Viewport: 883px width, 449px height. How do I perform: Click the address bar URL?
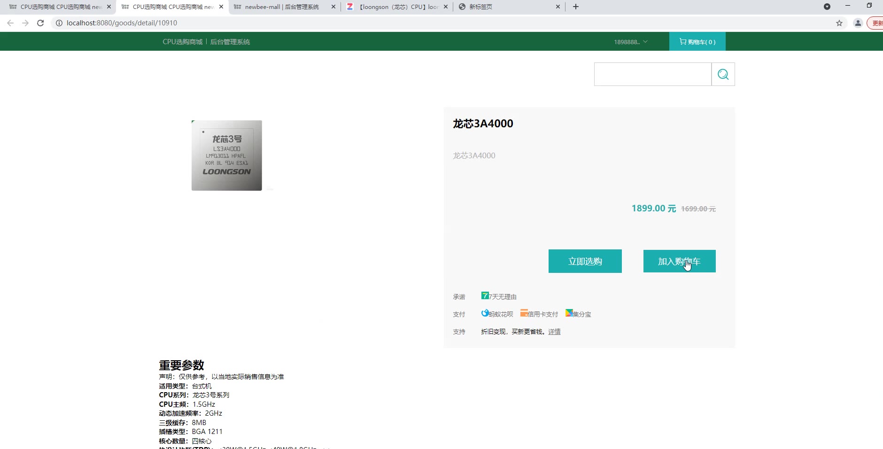(x=122, y=23)
